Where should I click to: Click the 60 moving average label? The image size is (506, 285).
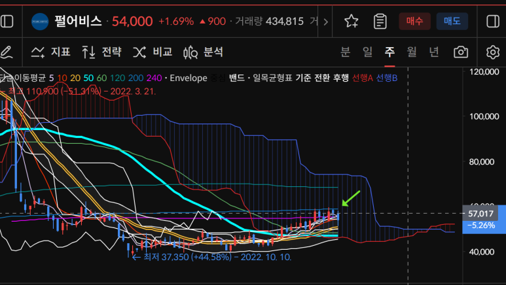(101, 78)
